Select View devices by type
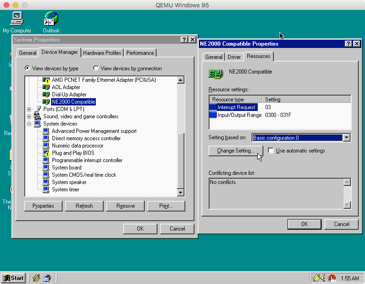 pos(27,68)
